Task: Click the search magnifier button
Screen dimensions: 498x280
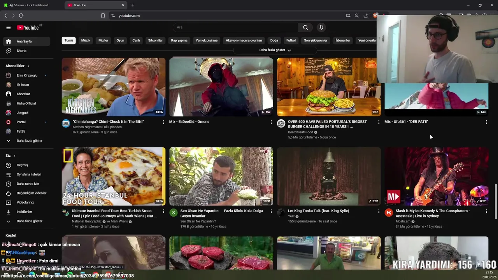Action: click(305, 27)
